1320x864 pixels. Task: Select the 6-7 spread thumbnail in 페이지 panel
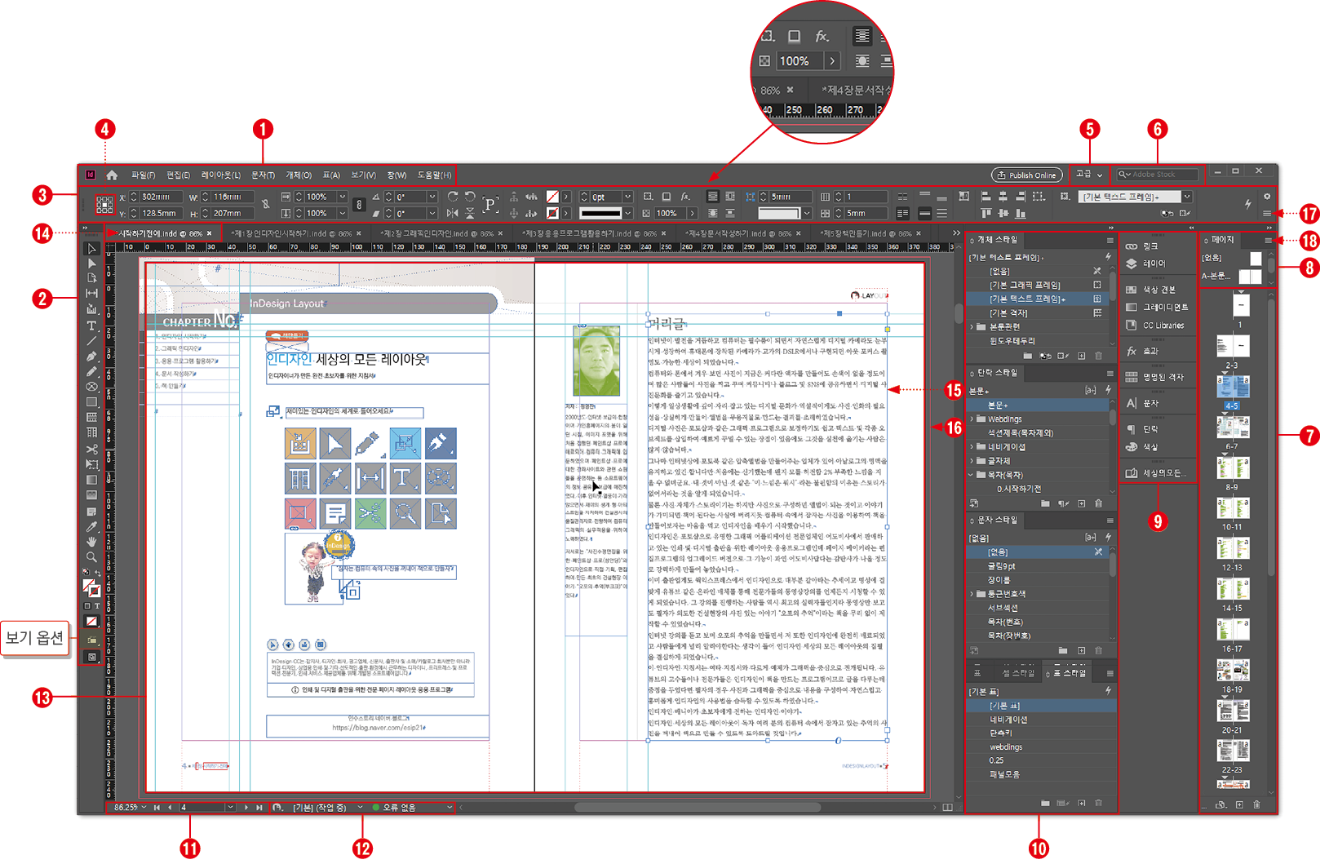tap(1233, 427)
